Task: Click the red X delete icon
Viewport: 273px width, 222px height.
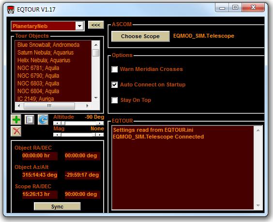Action: click(x=16, y=131)
